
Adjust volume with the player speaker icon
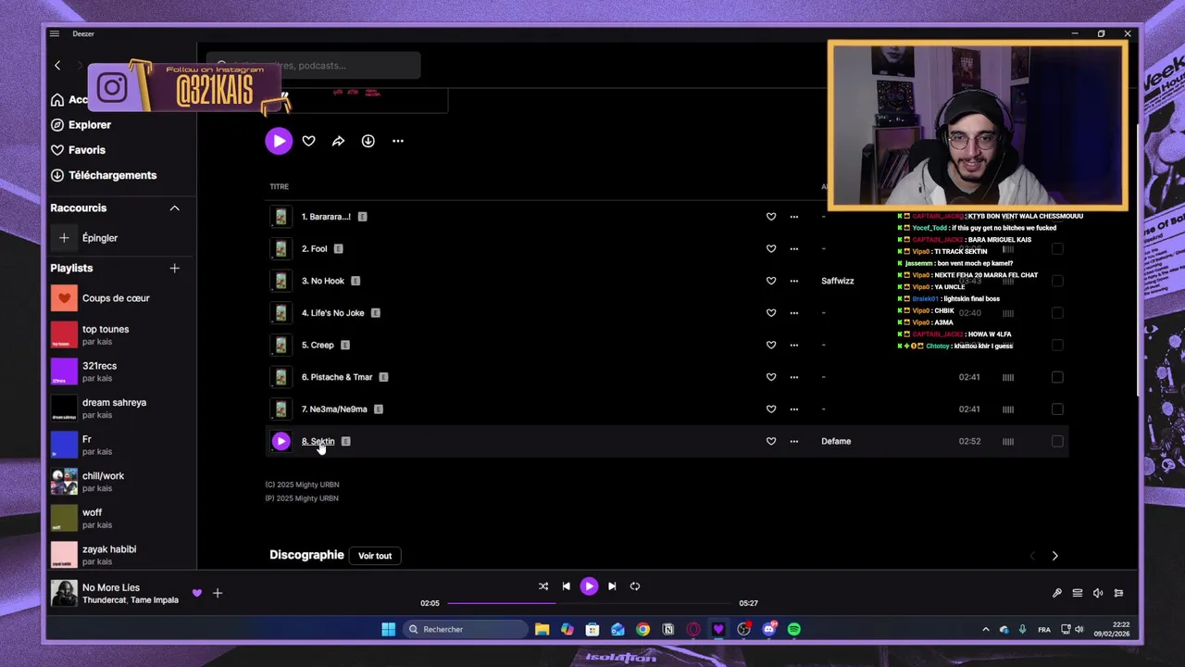pyautogui.click(x=1098, y=593)
